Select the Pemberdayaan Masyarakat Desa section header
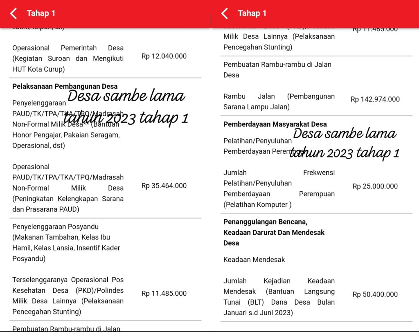 [275, 124]
